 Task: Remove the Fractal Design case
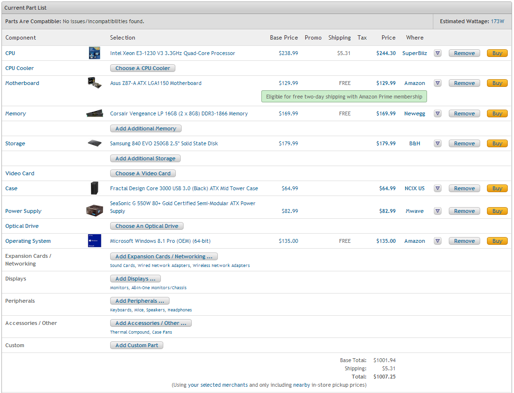(464, 188)
